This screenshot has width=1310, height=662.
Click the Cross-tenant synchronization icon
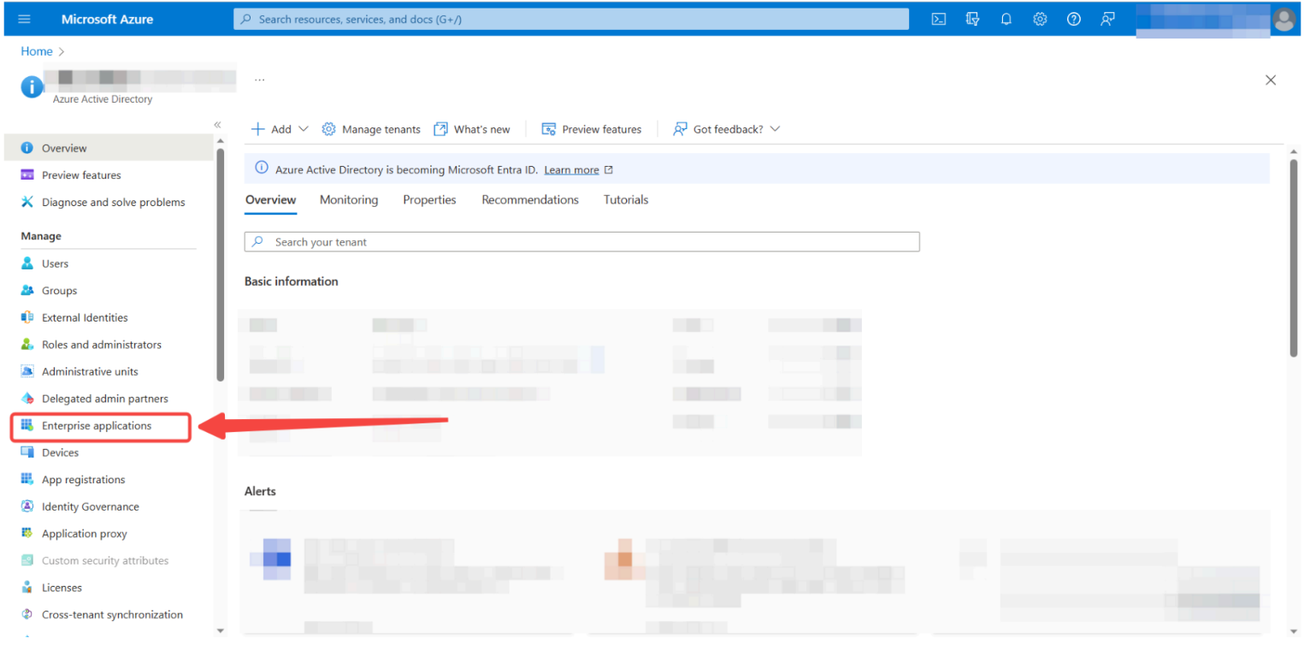(27, 615)
